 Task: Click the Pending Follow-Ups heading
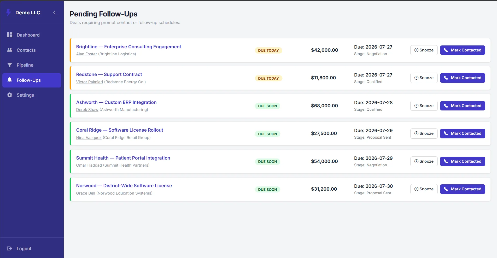coord(103,14)
